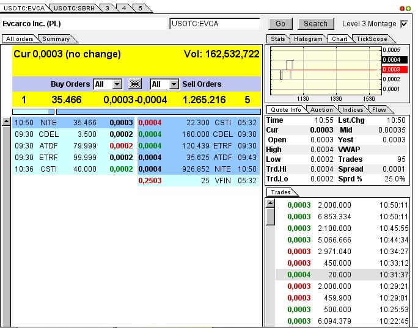Open tab number 4
The image size is (418, 328).
point(124,9)
